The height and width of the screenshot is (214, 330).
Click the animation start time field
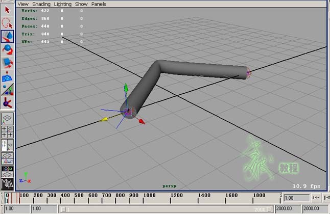(17, 209)
